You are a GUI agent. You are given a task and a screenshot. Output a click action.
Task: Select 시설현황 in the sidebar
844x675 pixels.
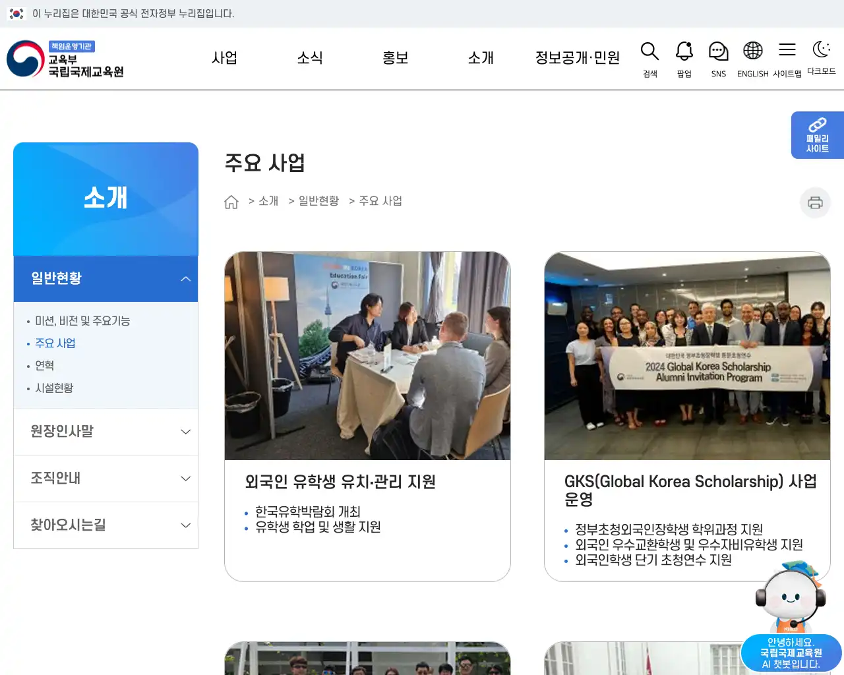(x=54, y=388)
